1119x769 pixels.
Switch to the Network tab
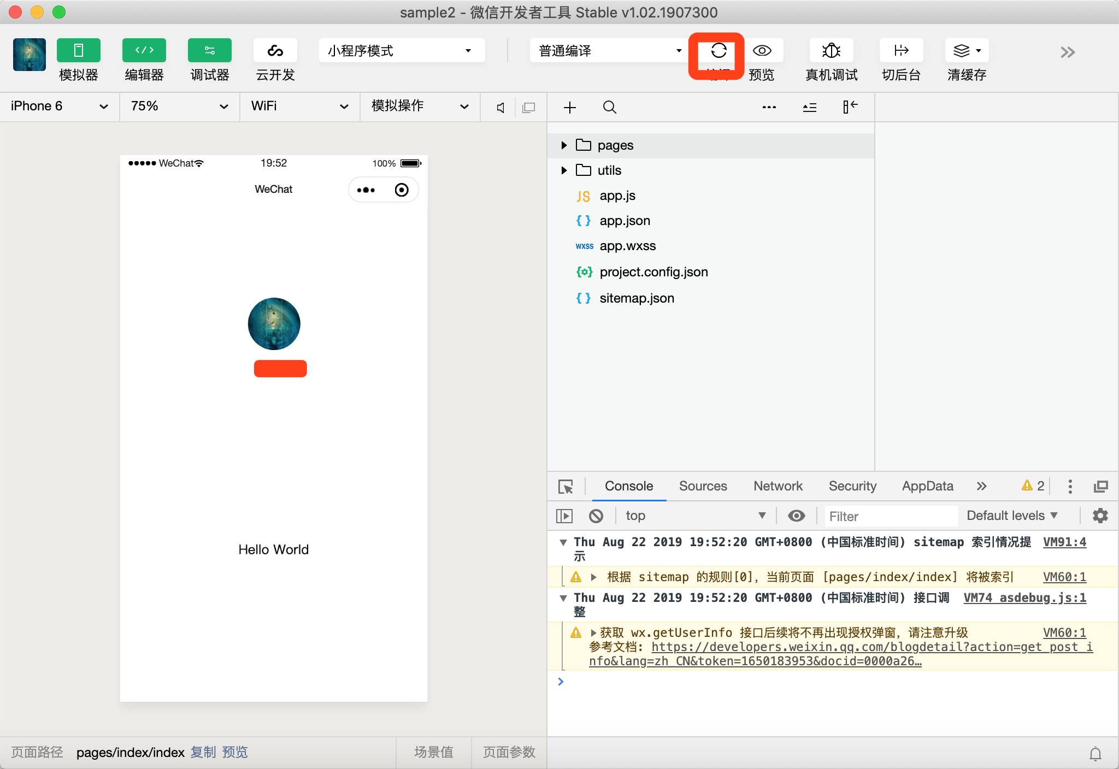pos(778,486)
